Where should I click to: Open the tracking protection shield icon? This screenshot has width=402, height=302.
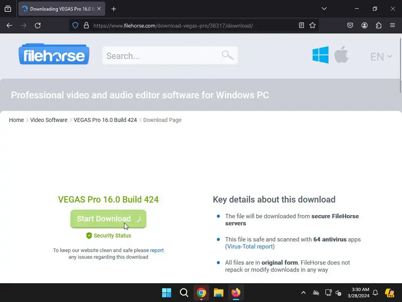tap(75, 26)
